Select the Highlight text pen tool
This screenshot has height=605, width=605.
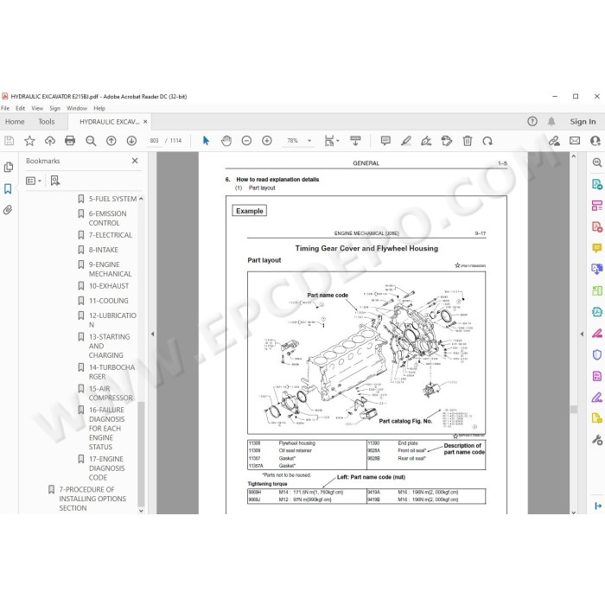coord(406,141)
